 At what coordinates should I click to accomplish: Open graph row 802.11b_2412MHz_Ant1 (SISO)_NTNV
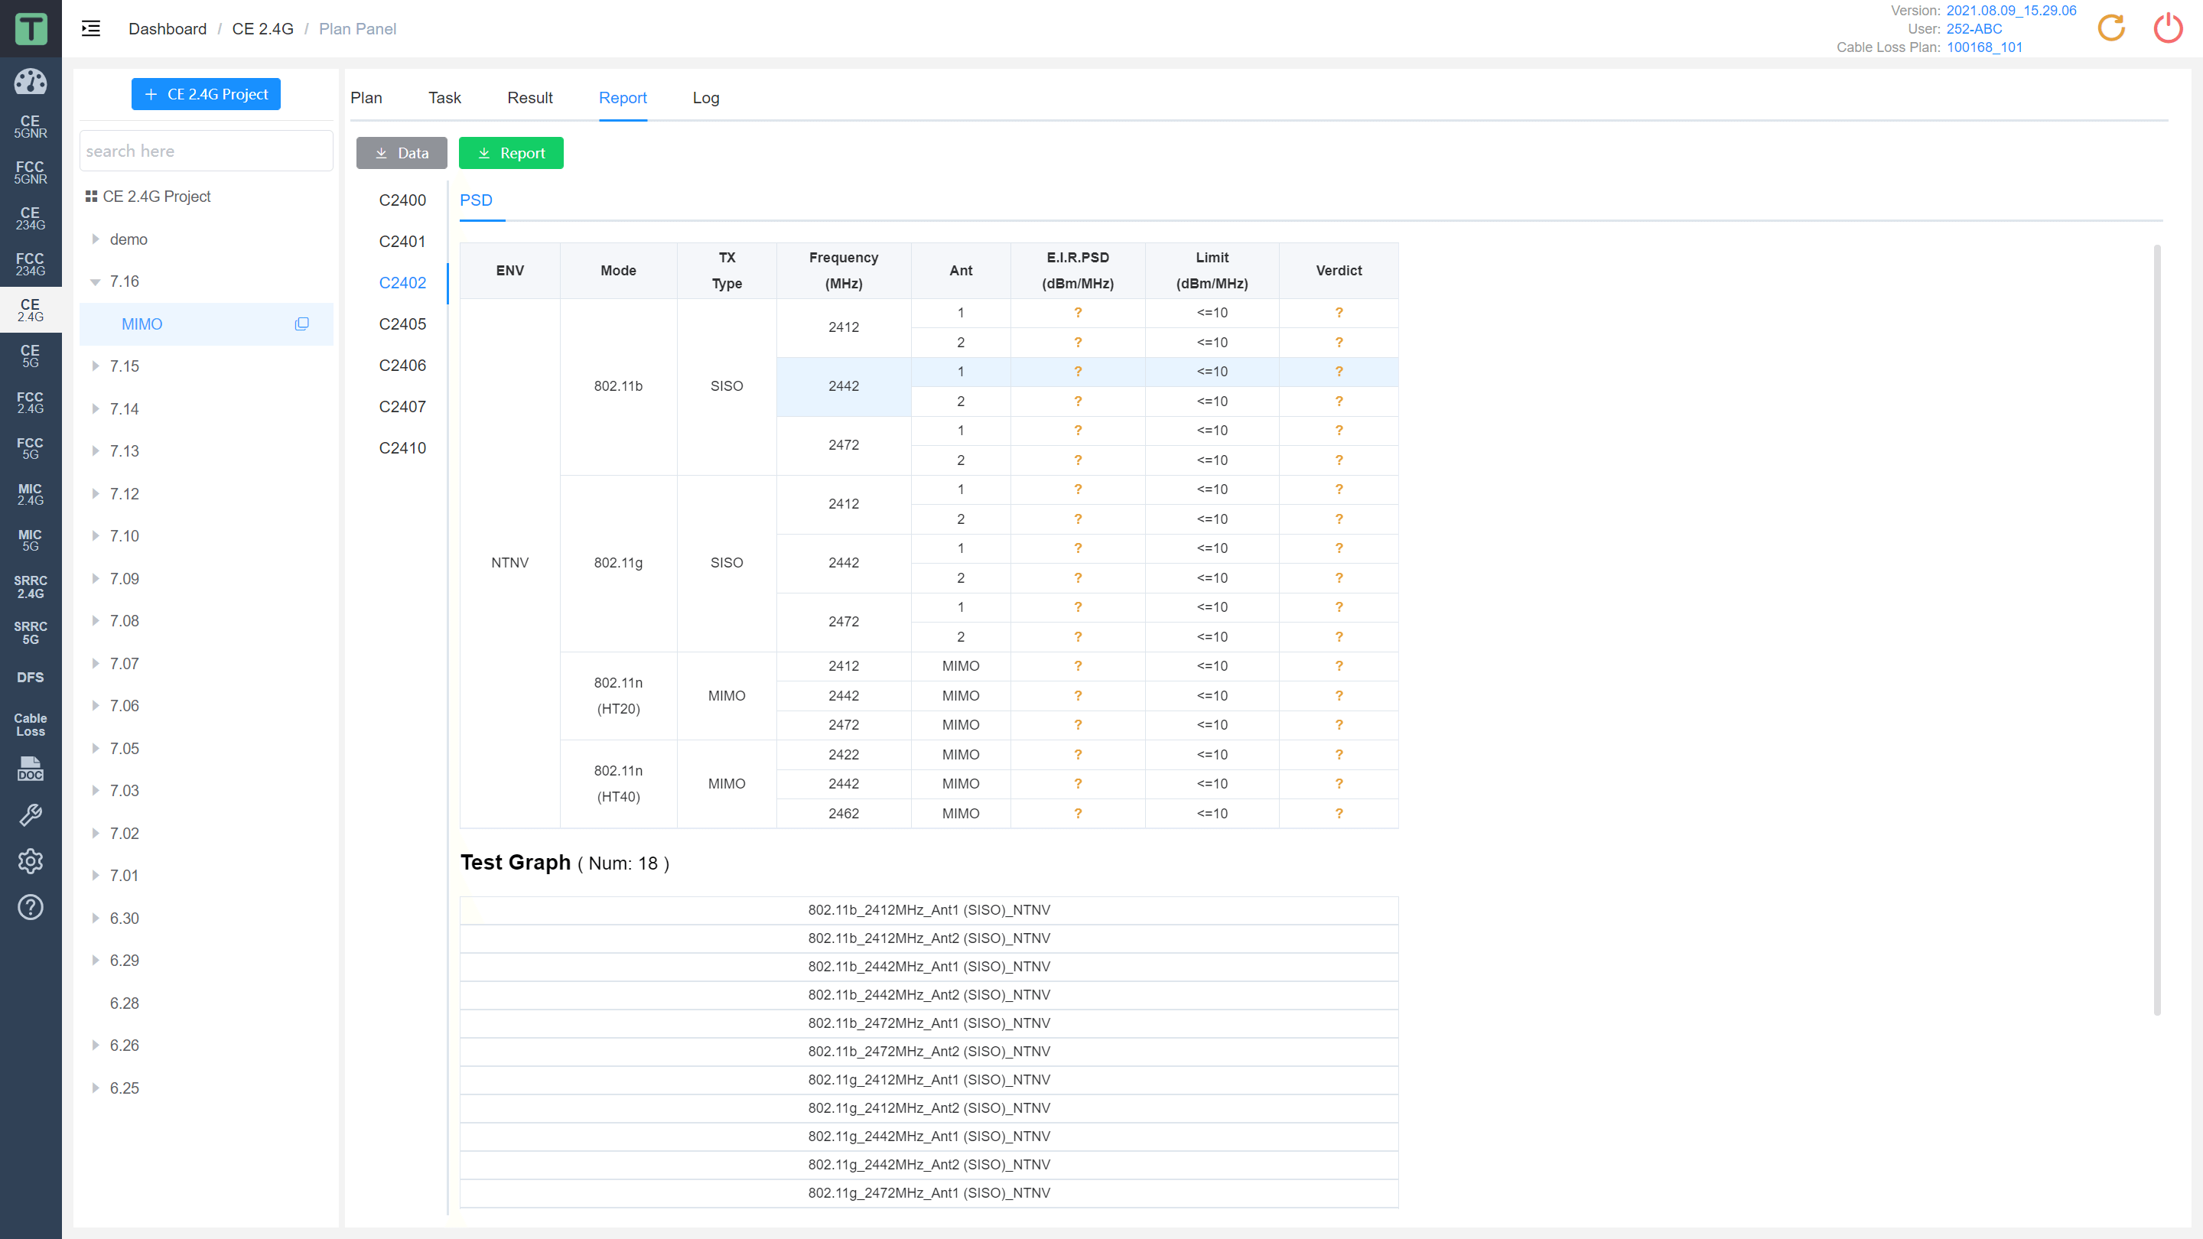pos(929,910)
